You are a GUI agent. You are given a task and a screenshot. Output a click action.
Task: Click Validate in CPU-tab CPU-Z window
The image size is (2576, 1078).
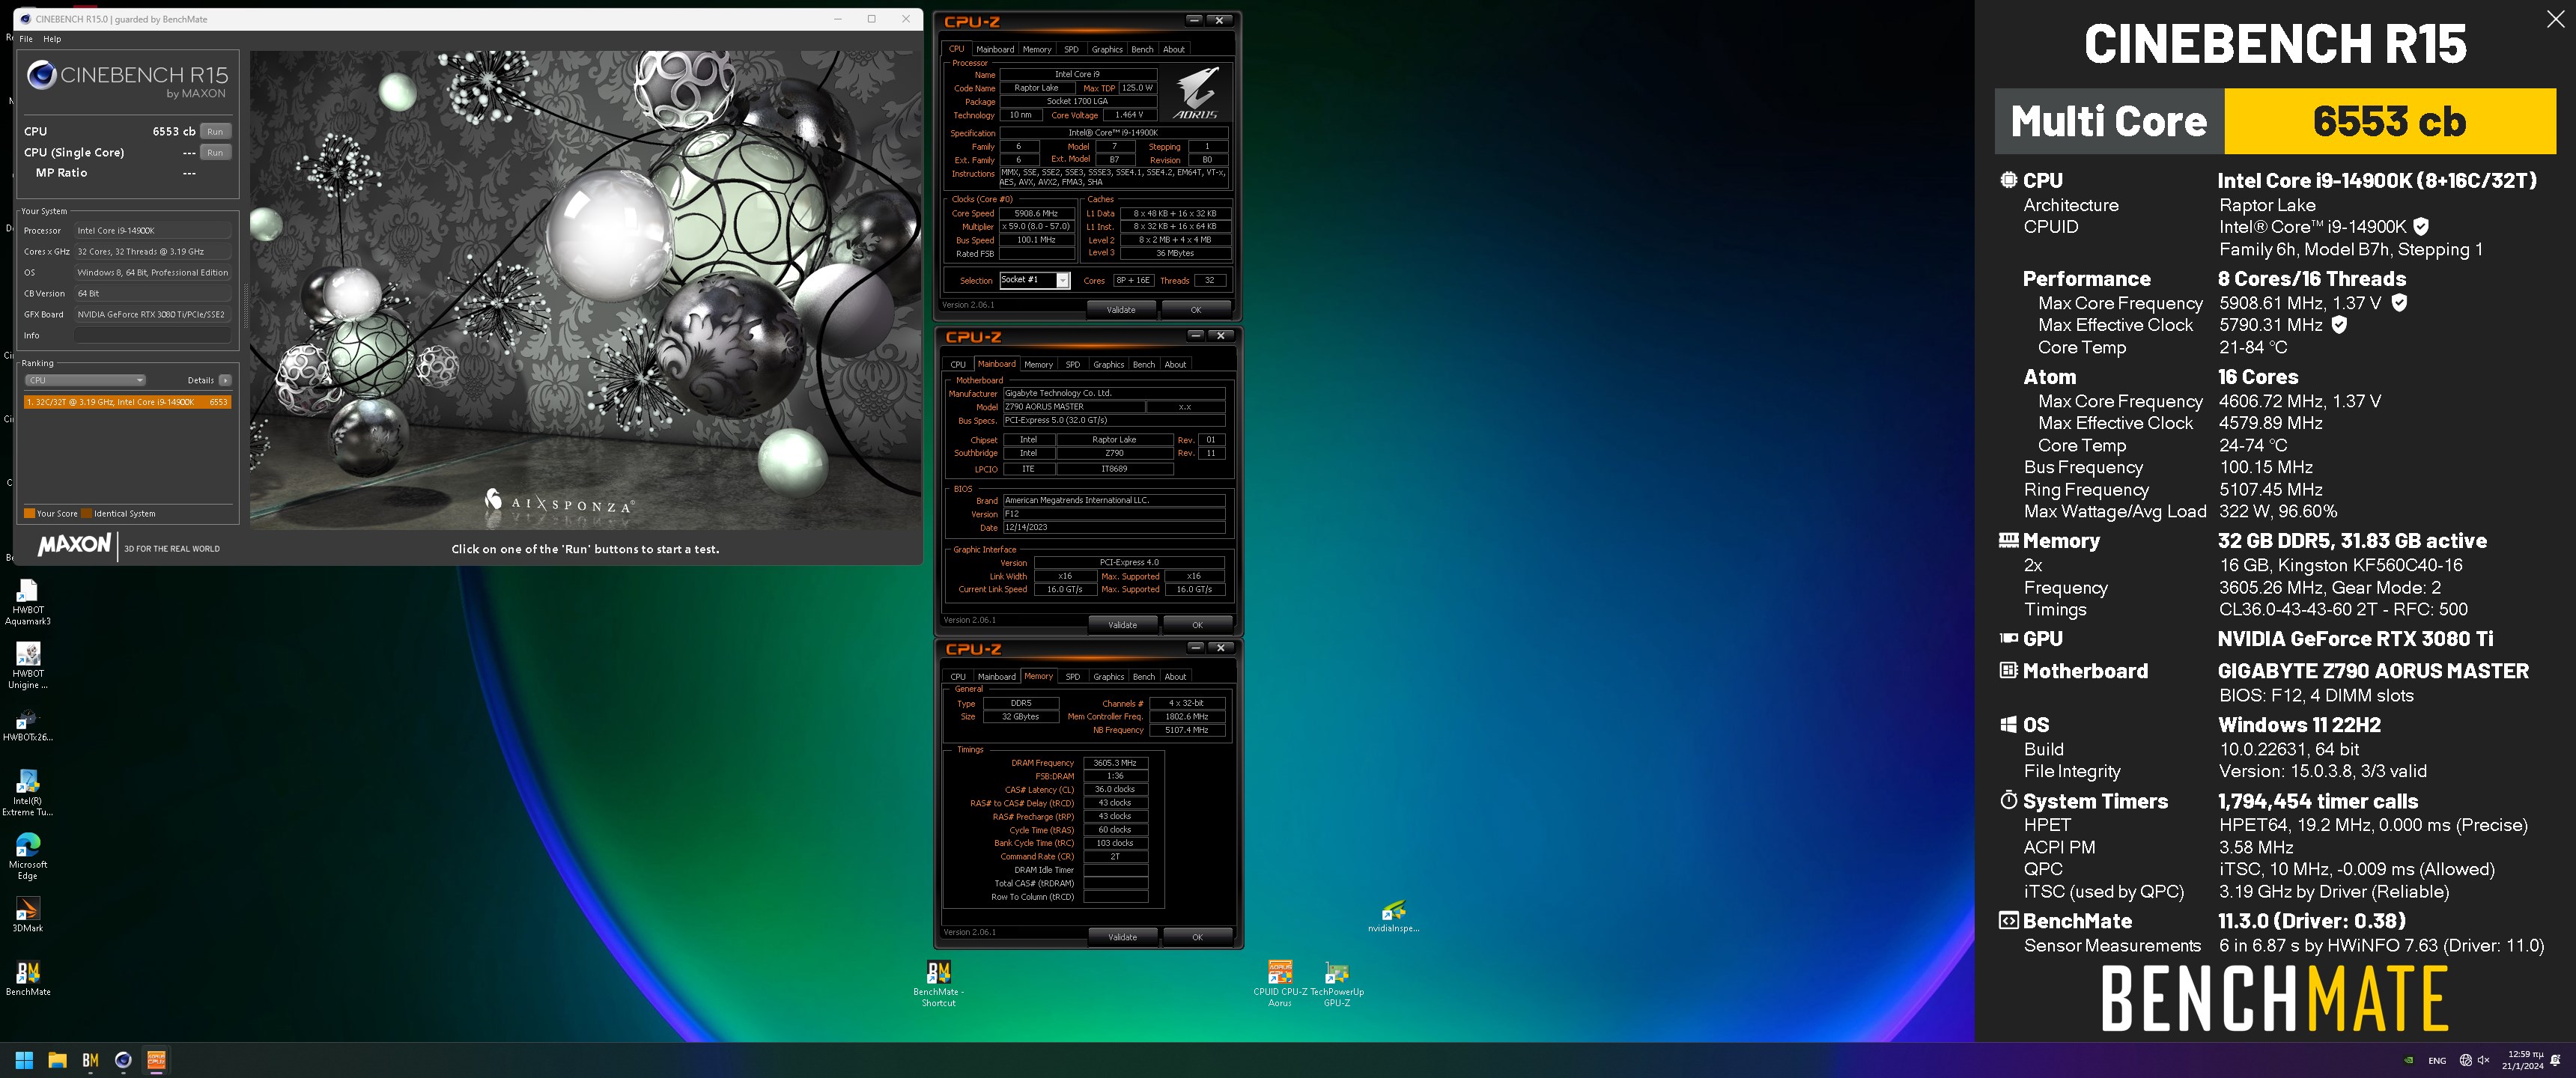(x=1121, y=310)
